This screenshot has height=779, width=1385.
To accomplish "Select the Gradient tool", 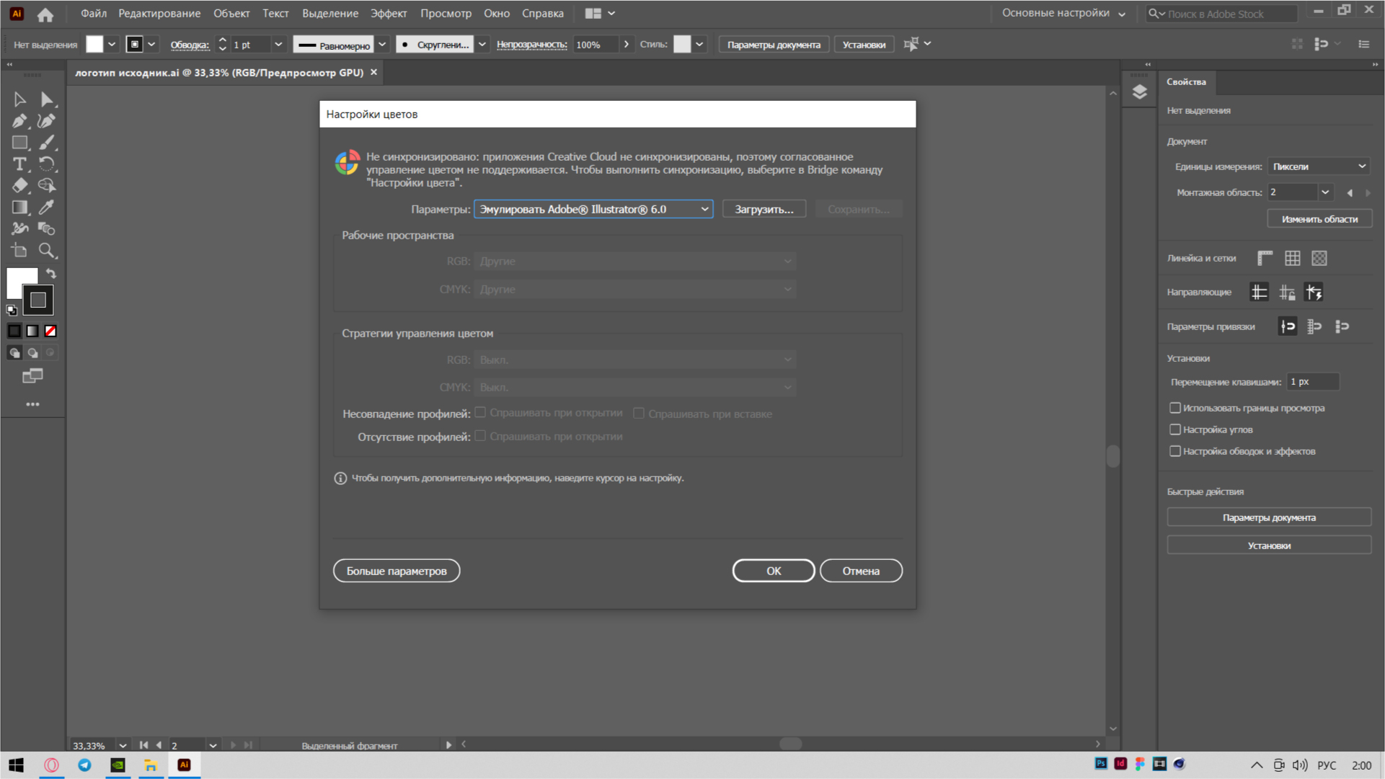I will pos(19,208).
